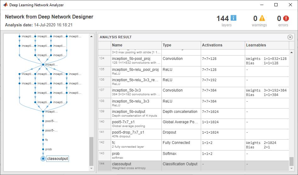Click the yellow warnings triangle icon

click(x=262, y=18)
